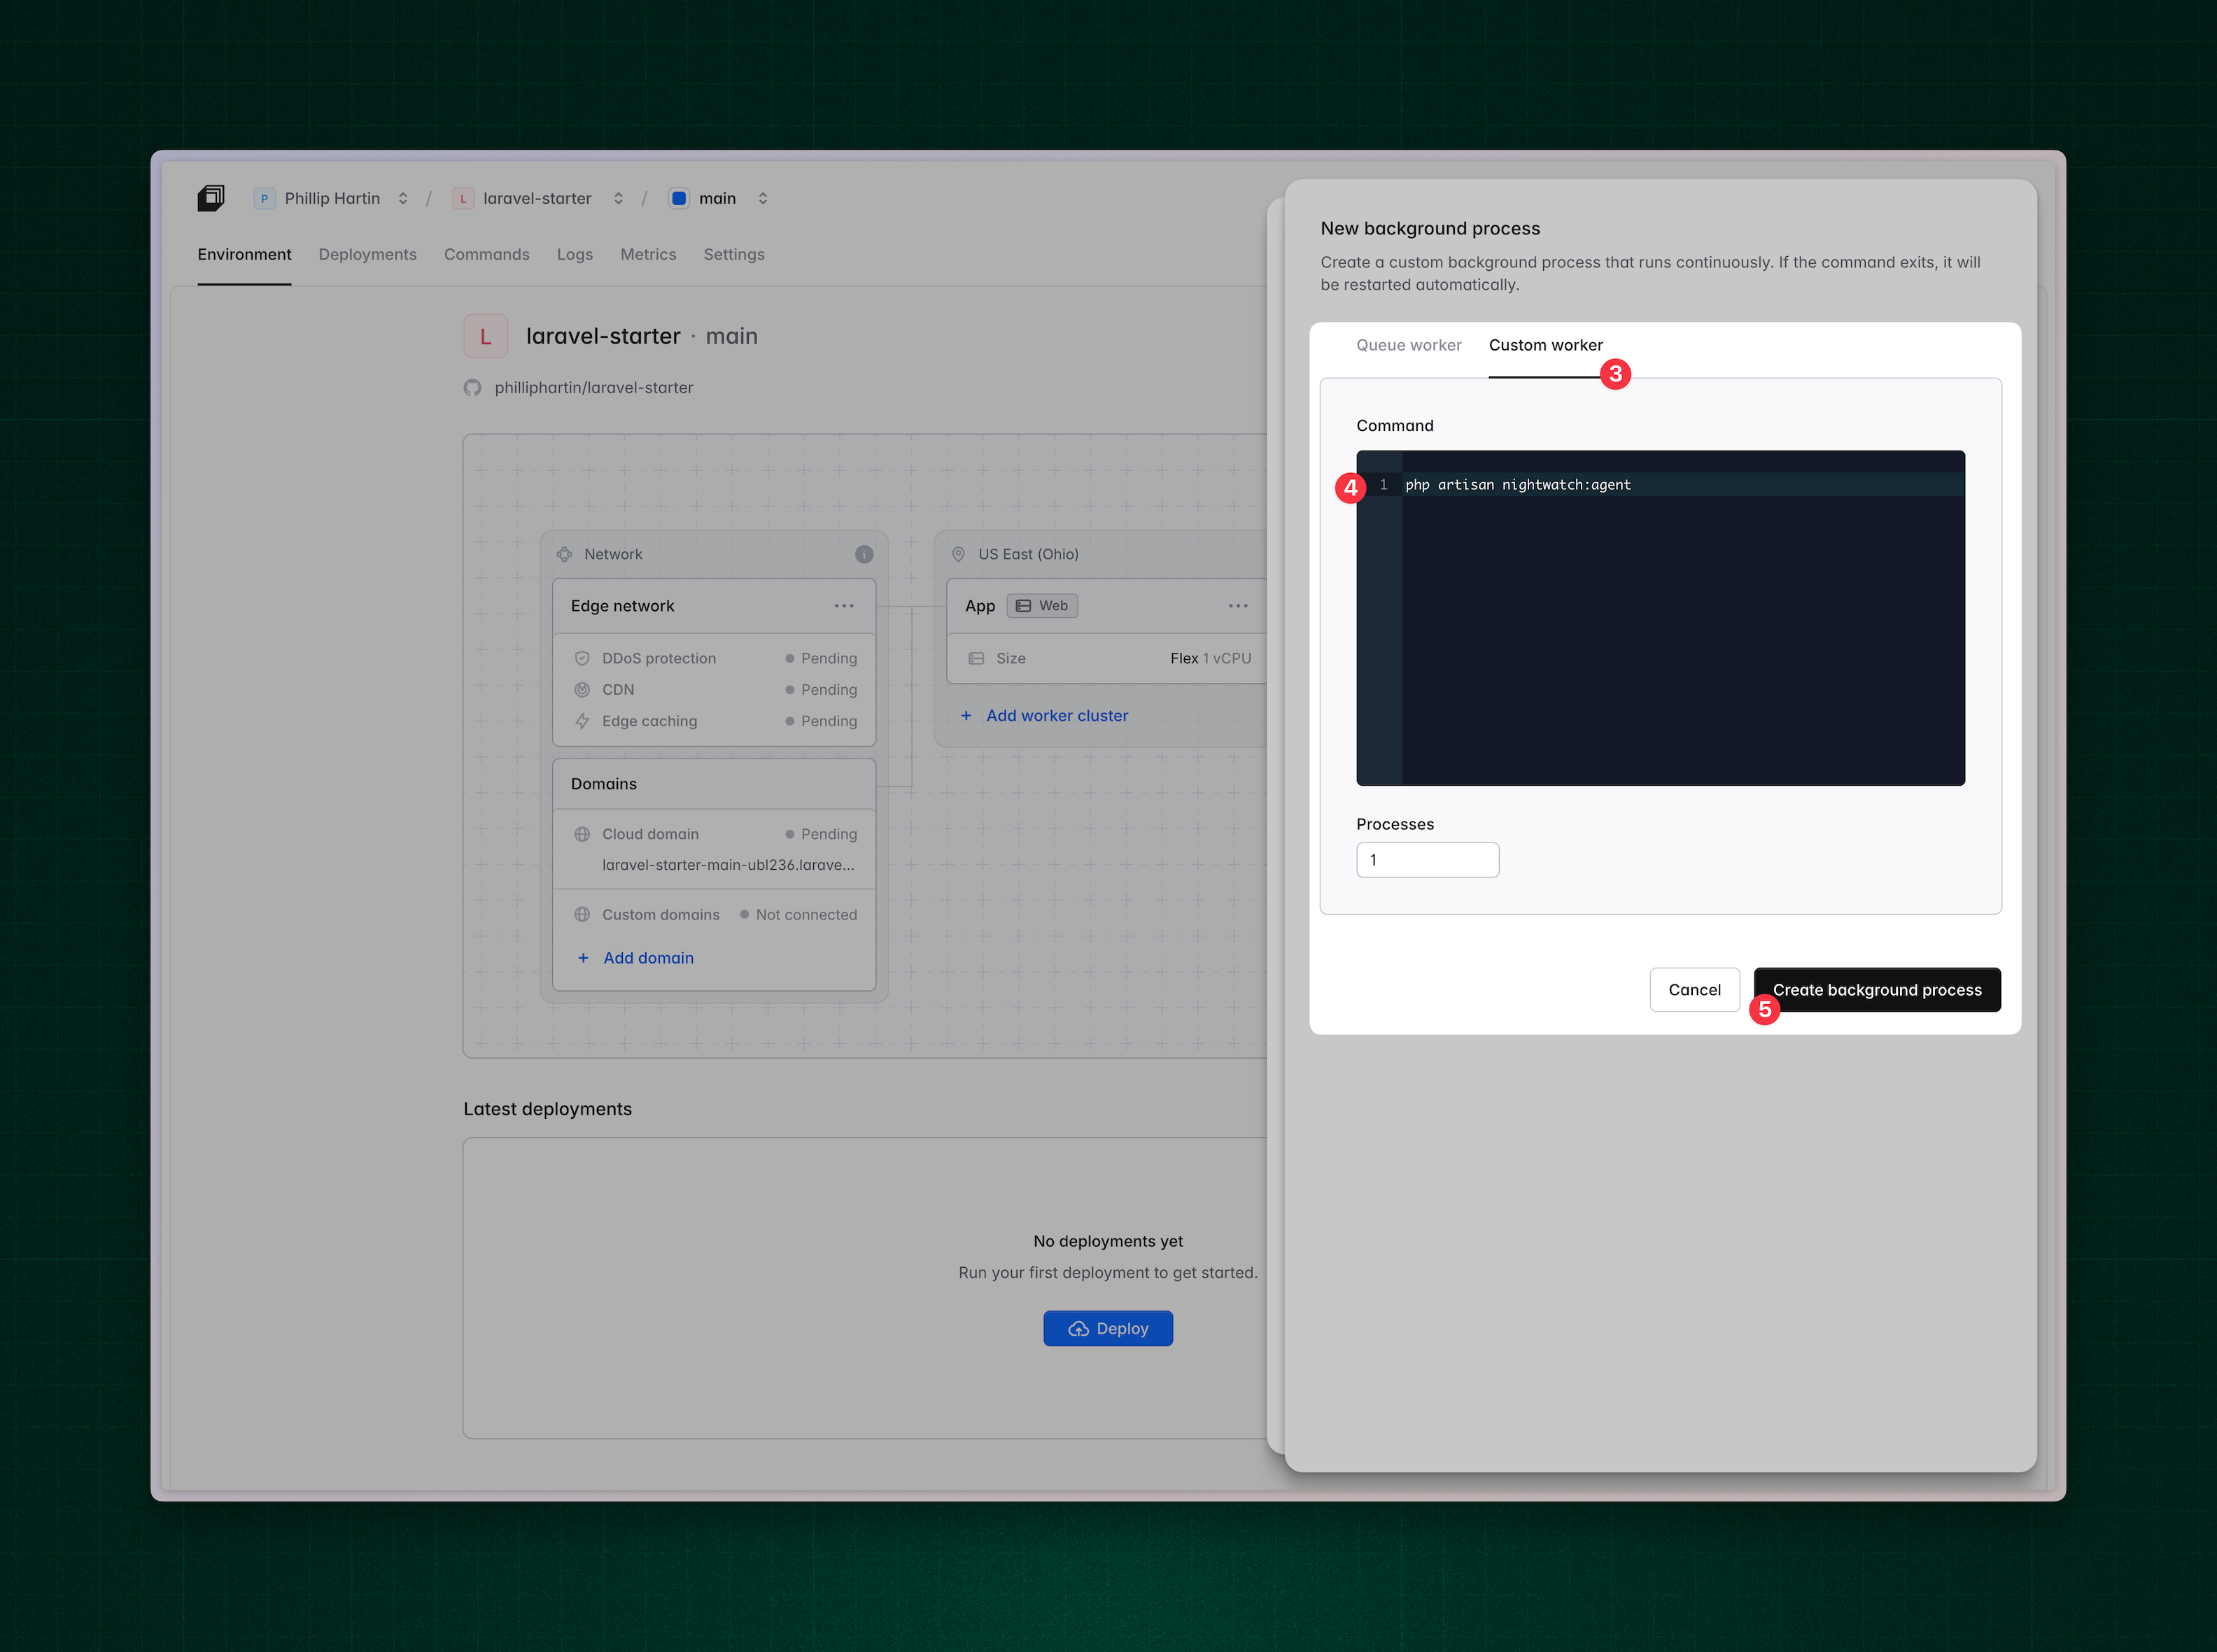Click the Network info icon
Viewport: 2217px width, 1652px height.
pyautogui.click(x=864, y=554)
